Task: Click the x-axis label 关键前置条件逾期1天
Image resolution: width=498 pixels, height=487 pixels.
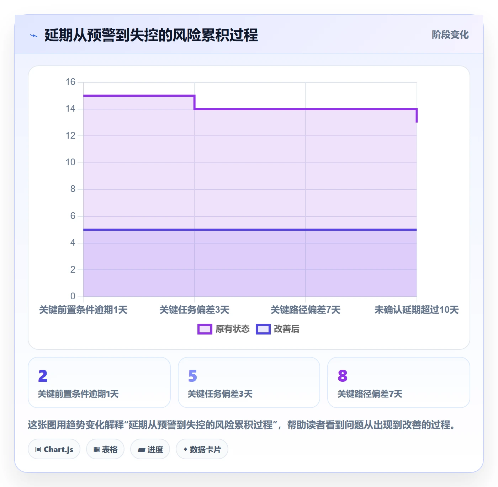Action: pyautogui.click(x=83, y=310)
